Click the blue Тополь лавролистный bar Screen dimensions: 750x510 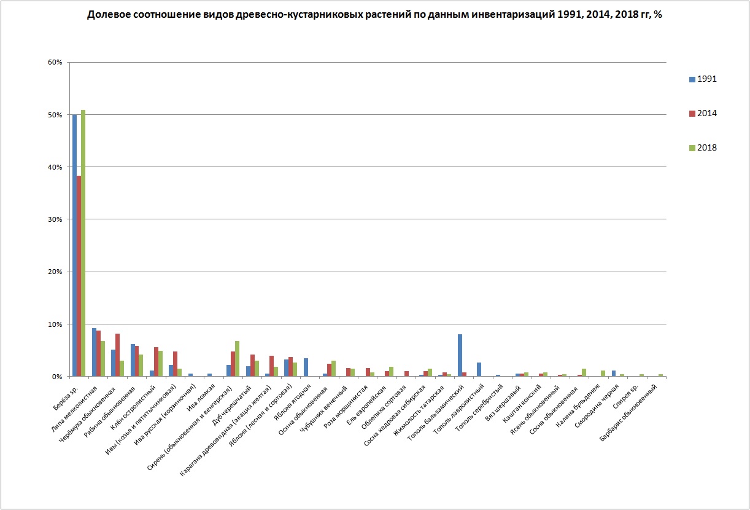[x=479, y=369]
